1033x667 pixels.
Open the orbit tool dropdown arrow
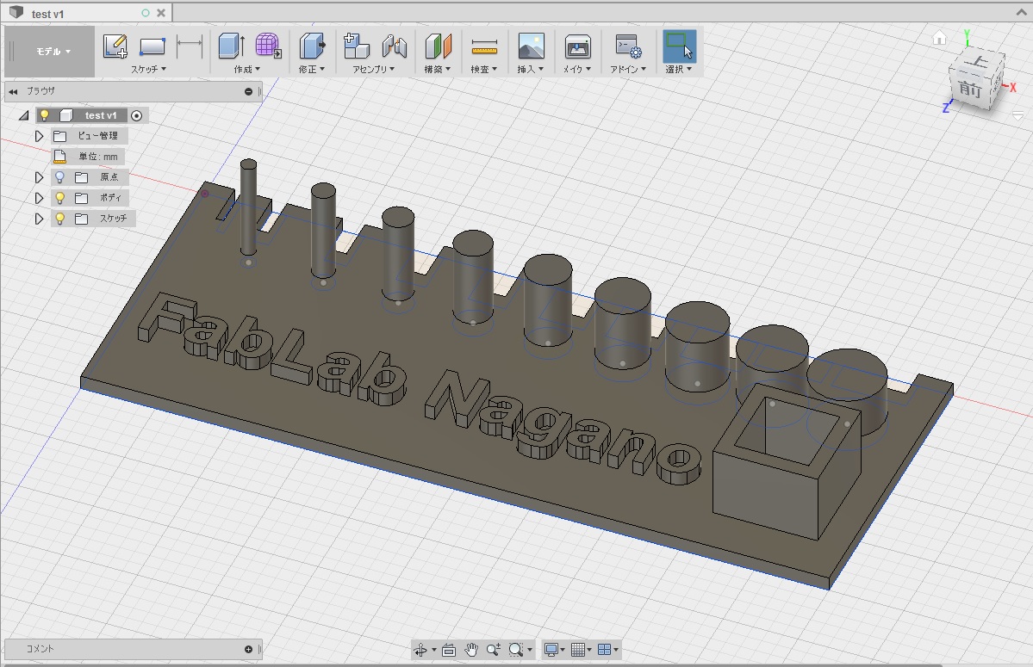(x=433, y=651)
